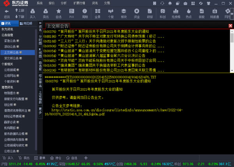
Task: Click the 卖出 button in bottom bar
Action: [x=24, y=158]
